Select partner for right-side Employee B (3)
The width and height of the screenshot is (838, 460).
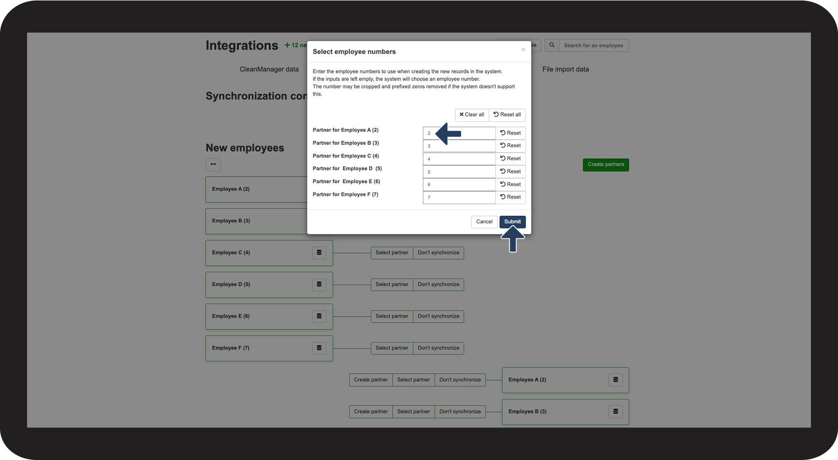click(414, 412)
